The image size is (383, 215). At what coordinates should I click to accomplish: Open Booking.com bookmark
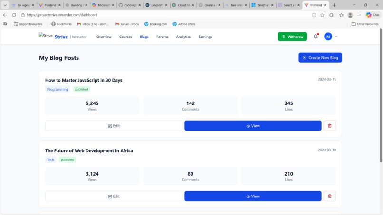pos(156,24)
